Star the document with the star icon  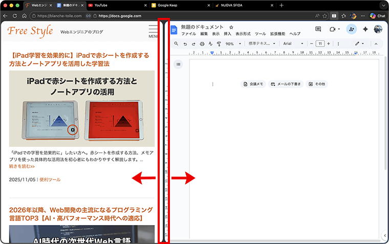coord(231,27)
